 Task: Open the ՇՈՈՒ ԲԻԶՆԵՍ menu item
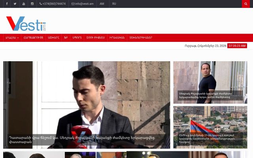point(96,38)
